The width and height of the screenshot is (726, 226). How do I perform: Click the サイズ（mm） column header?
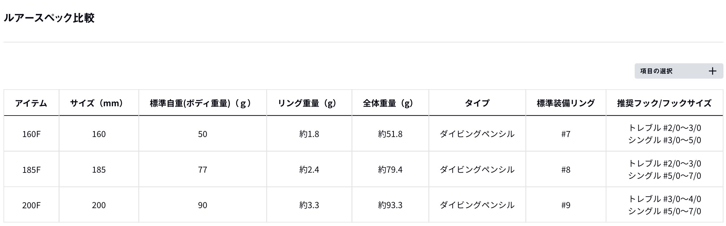pos(98,103)
